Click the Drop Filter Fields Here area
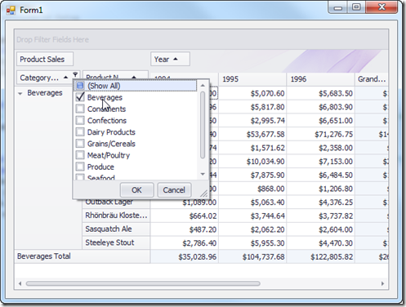Image resolution: width=406 pixels, height=307 pixels. (201, 39)
